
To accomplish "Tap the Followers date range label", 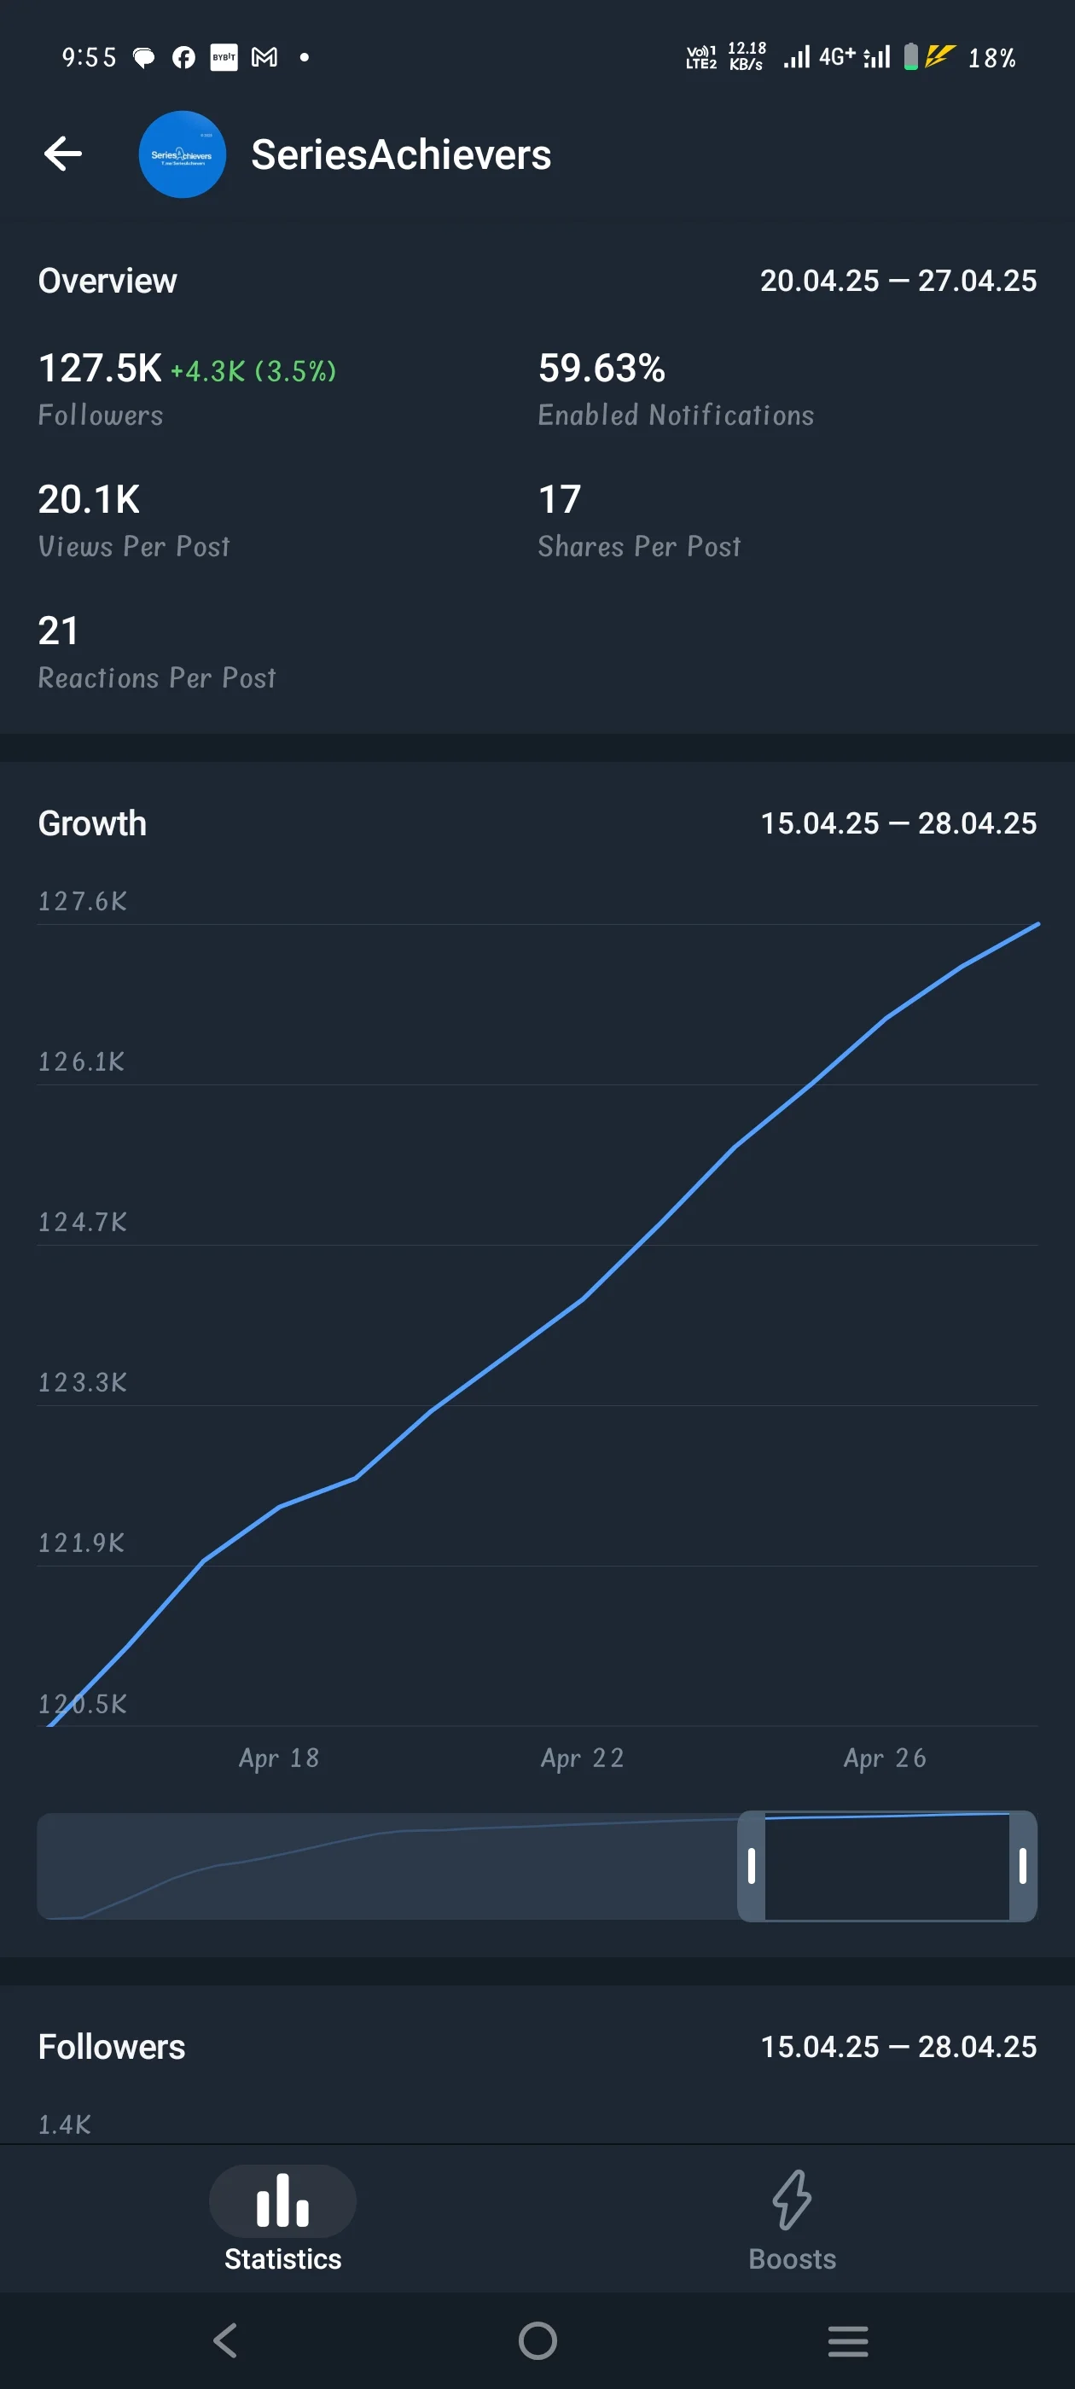I will [x=898, y=2046].
